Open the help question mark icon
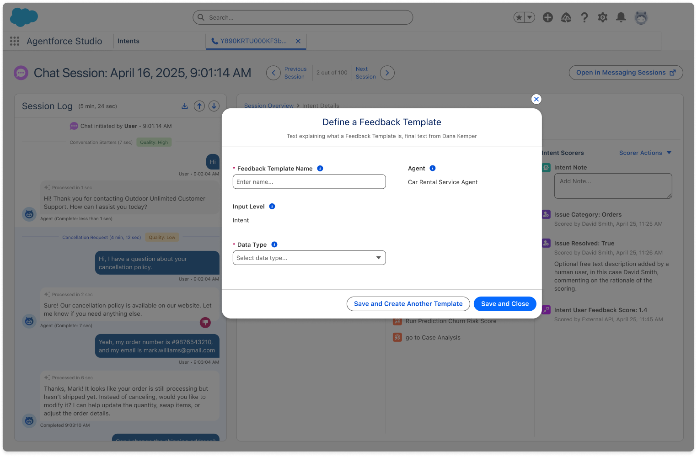Viewport: 697px width, 457px height. [584, 17]
